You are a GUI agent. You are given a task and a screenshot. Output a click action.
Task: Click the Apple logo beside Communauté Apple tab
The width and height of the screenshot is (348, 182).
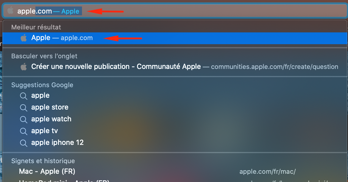(24, 67)
